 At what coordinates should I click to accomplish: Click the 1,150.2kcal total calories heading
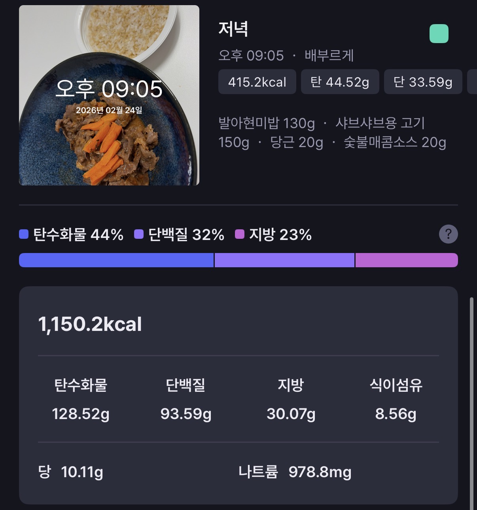click(90, 324)
